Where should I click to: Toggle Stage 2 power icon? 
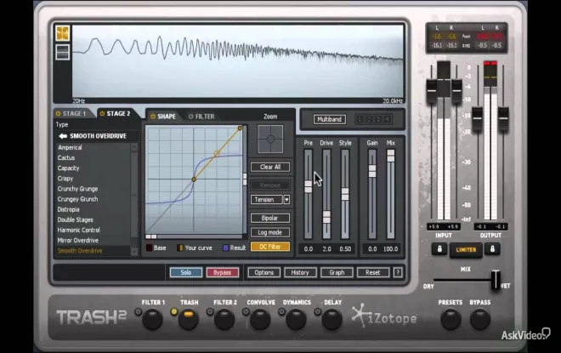(102, 113)
